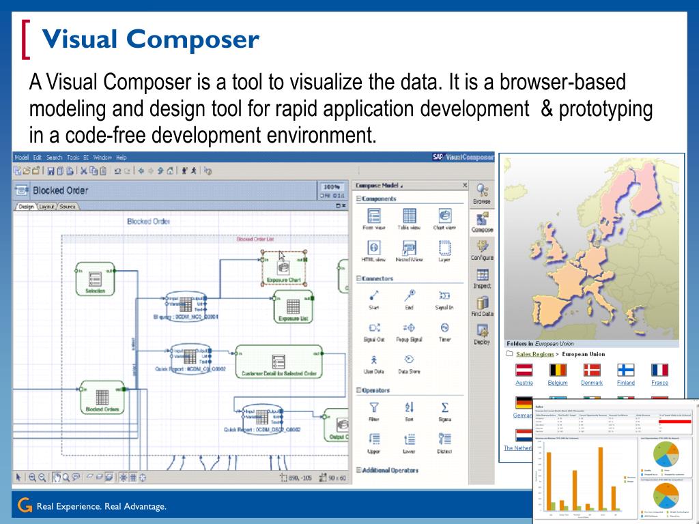Choose the Upper operator icon
699x524 pixels.
(373, 439)
